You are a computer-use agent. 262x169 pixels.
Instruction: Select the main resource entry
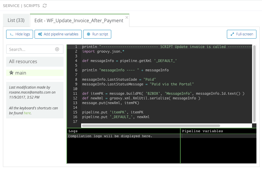(x=20, y=73)
